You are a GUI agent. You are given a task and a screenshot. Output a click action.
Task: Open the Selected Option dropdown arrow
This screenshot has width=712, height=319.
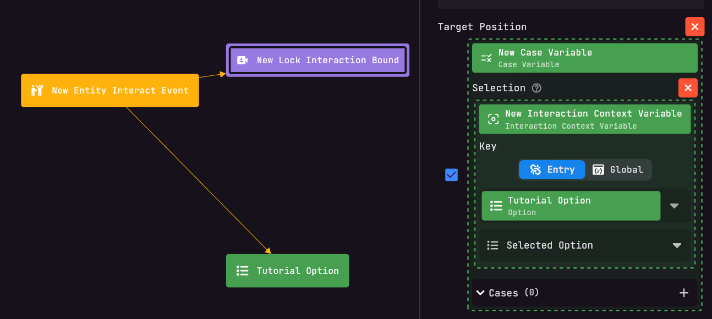[677, 245]
